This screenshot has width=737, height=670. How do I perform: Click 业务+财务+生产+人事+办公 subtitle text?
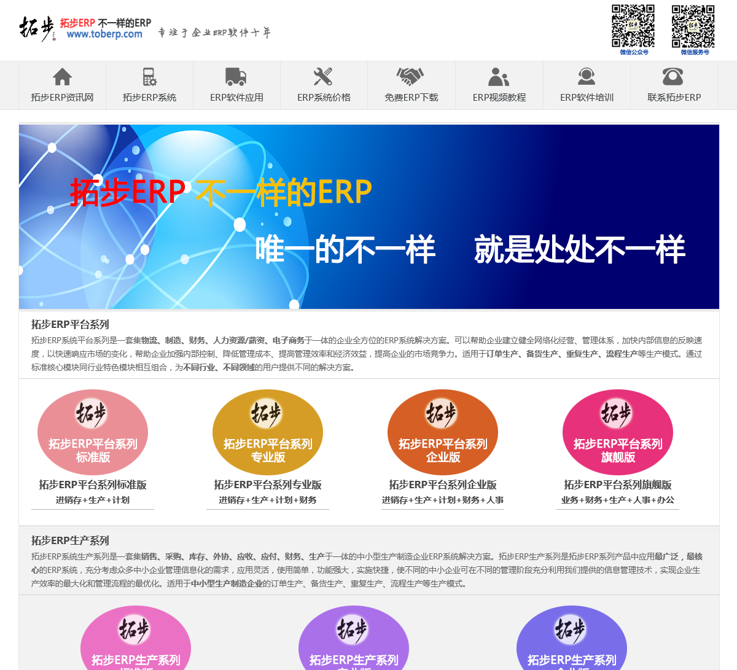(618, 500)
